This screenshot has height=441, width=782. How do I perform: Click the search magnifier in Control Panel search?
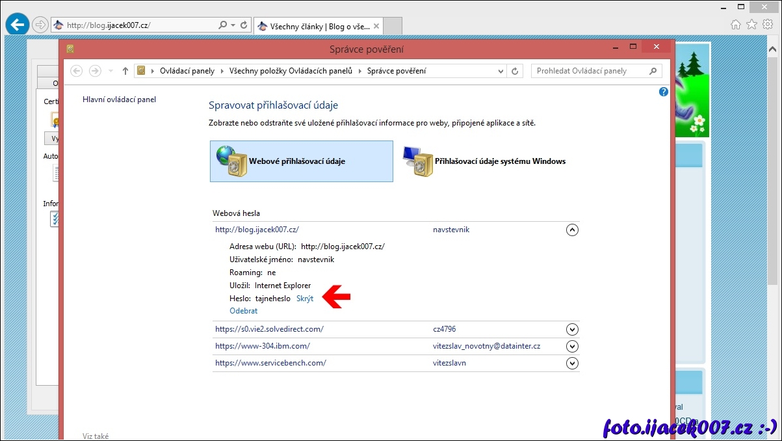(x=653, y=71)
